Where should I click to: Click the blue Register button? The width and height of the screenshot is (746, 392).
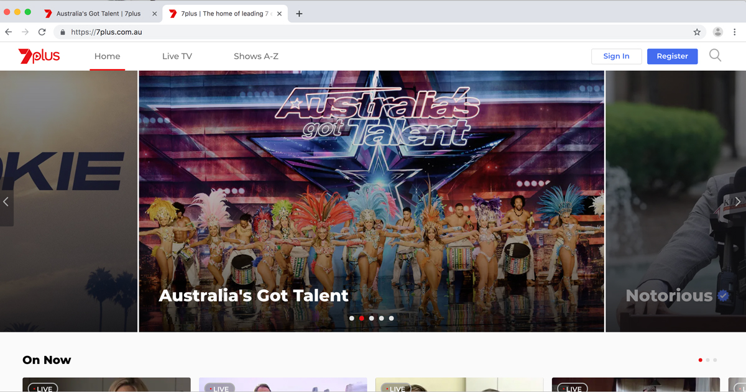pyautogui.click(x=672, y=56)
